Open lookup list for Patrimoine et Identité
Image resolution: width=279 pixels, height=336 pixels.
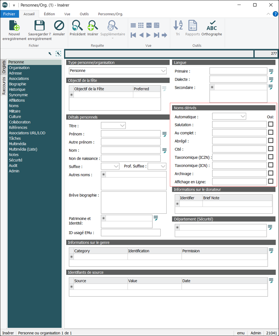[156, 218]
